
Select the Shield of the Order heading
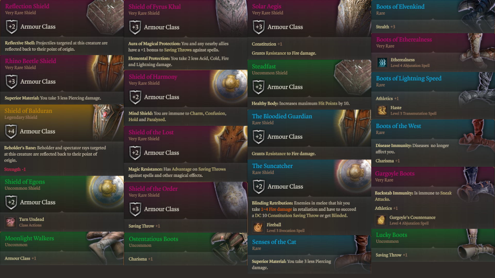coord(153,189)
